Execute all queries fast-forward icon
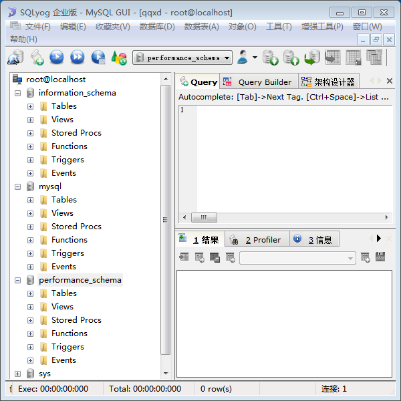Viewport: 401px width, 401px height. (x=78, y=57)
